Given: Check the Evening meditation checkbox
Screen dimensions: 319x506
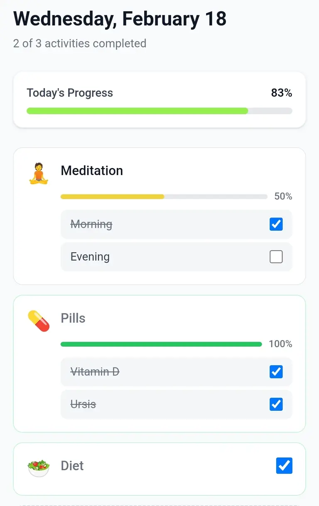Looking at the screenshot, I should (x=276, y=257).
